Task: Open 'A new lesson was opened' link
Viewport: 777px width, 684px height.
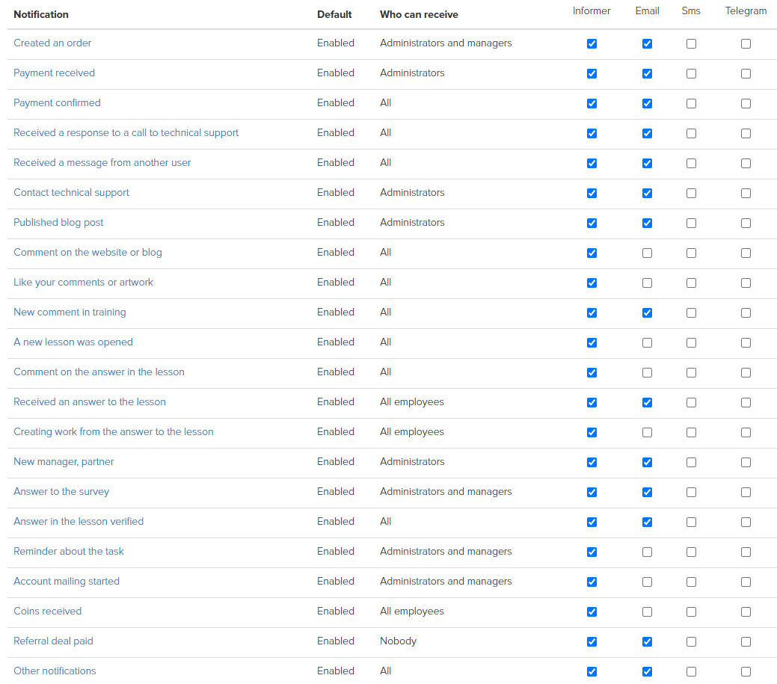Action: click(73, 342)
